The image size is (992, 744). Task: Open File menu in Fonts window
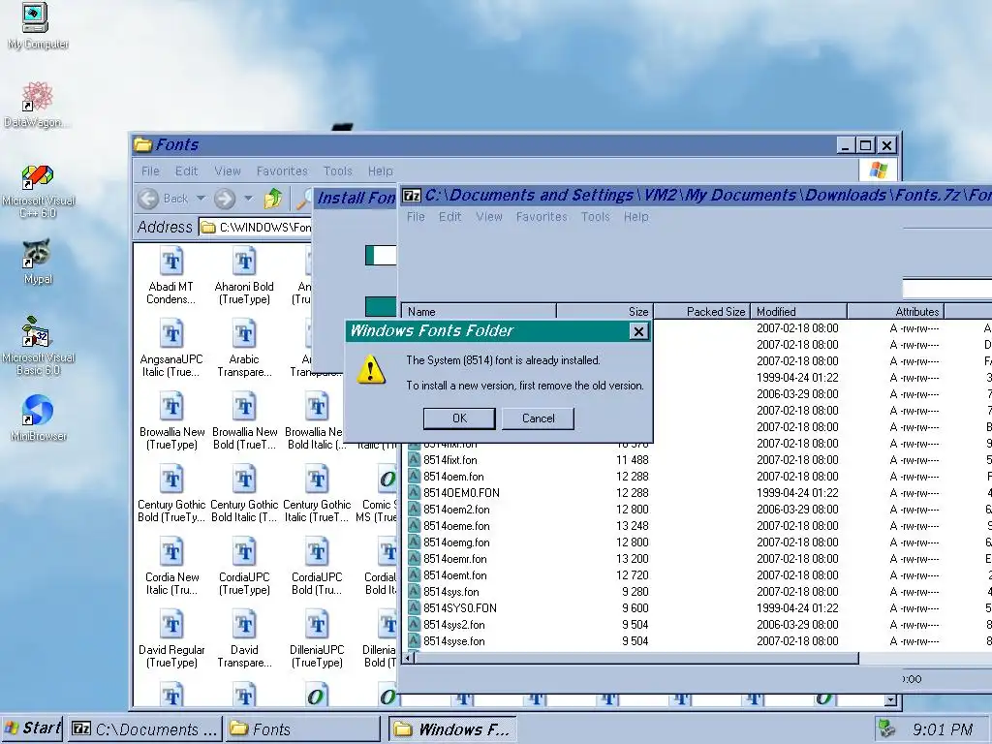click(x=150, y=170)
